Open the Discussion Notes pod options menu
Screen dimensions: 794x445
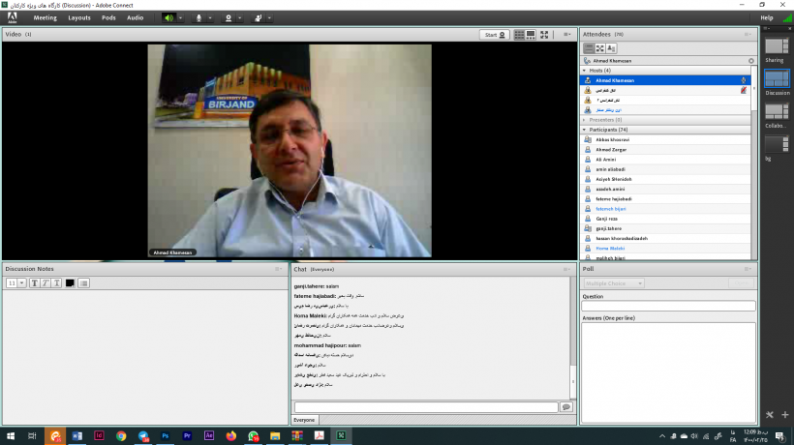coord(278,269)
